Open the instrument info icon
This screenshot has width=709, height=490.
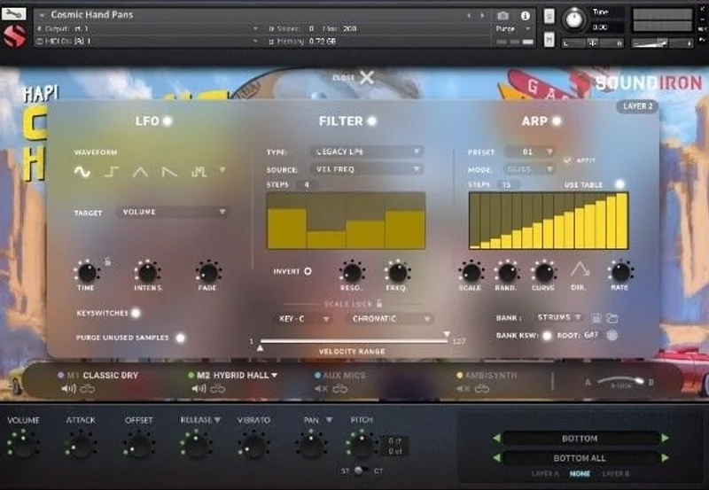coord(525,16)
